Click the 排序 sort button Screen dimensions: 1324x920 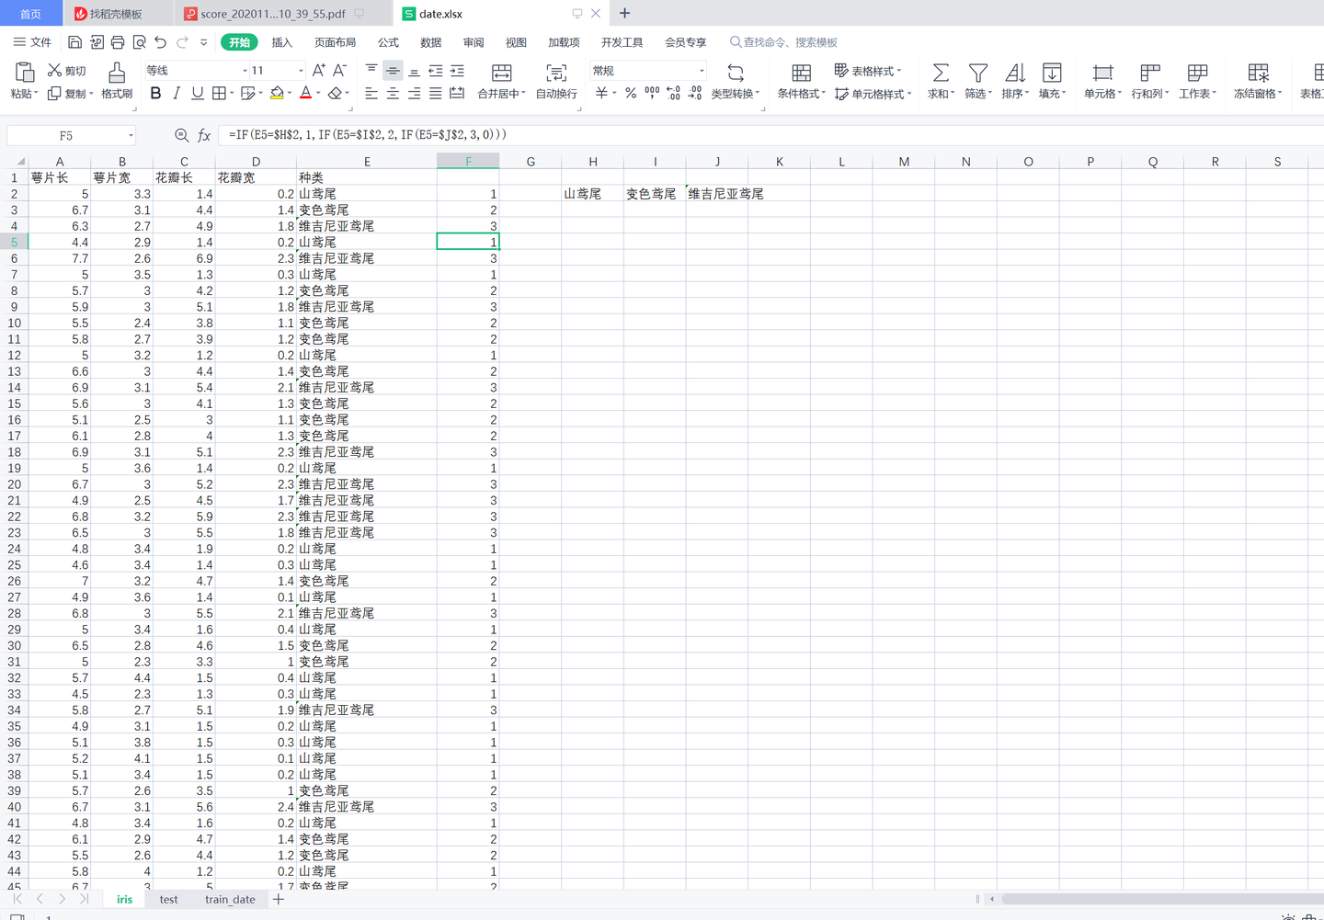tap(1015, 80)
